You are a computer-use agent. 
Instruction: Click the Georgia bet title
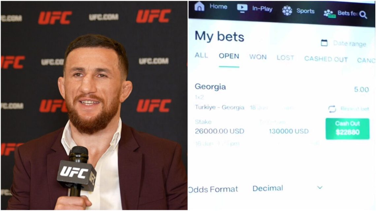coord(210,87)
